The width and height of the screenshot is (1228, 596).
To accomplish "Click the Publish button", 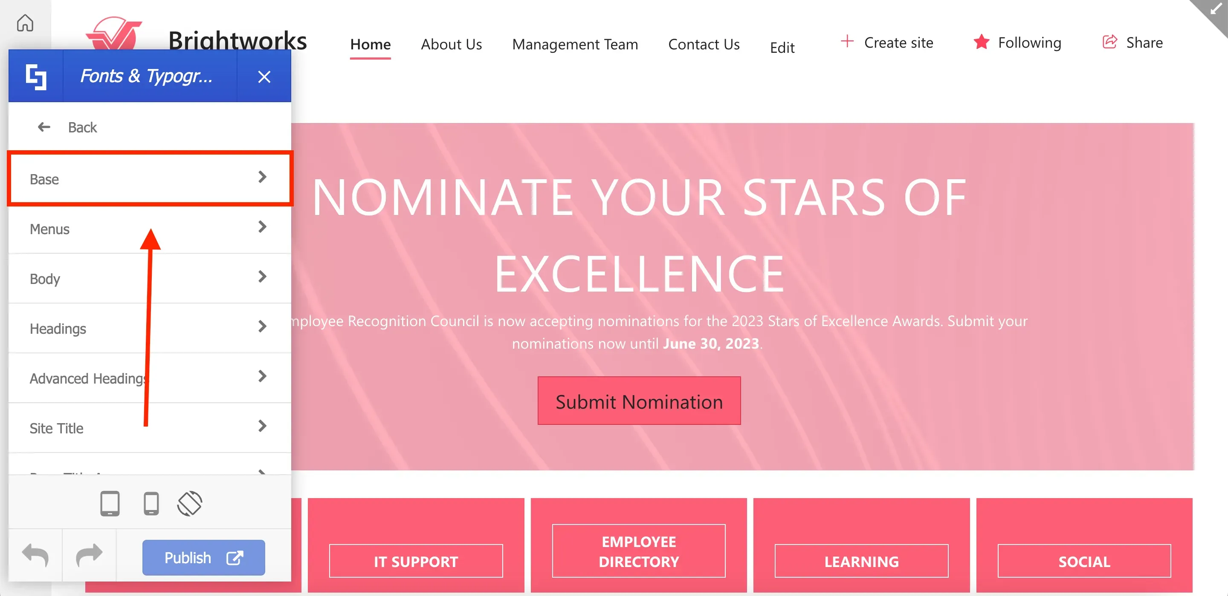I will [203, 557].
